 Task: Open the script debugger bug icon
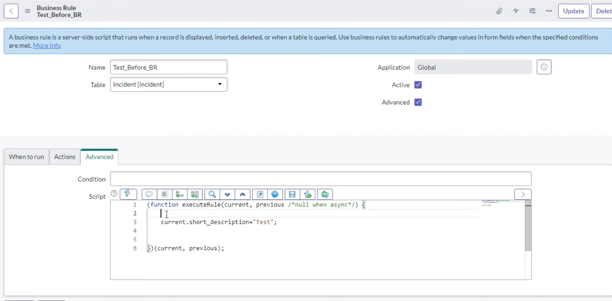pos(325,194)
